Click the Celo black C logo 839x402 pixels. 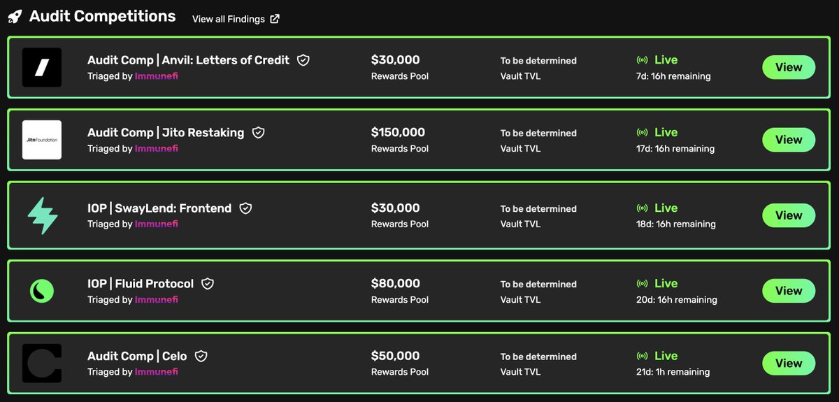[x=42, y=364]
